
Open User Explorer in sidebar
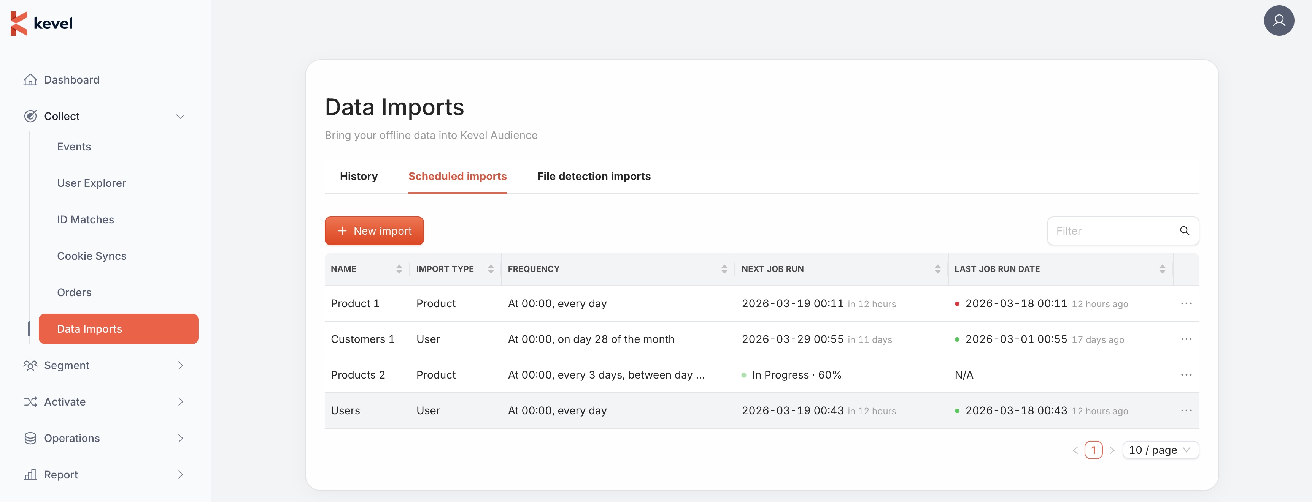91,183
